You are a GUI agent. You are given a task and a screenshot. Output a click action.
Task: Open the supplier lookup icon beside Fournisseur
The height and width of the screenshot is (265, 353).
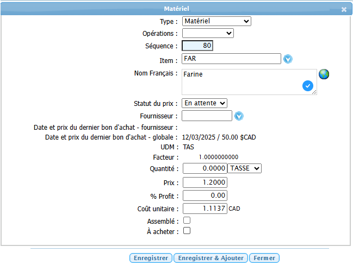click(x=239, y=116)
